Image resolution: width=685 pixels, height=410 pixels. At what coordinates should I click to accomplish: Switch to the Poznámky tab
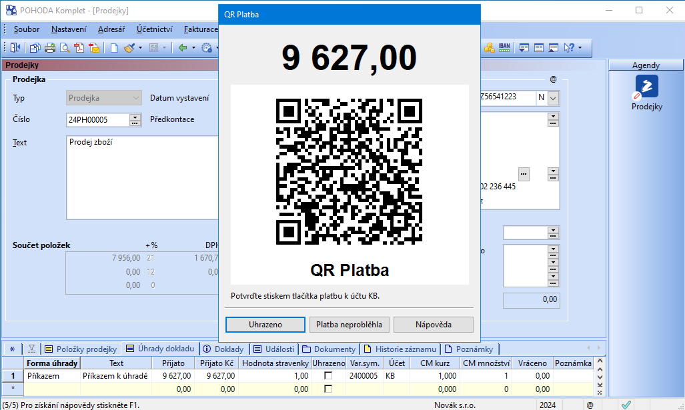(469, 349)
